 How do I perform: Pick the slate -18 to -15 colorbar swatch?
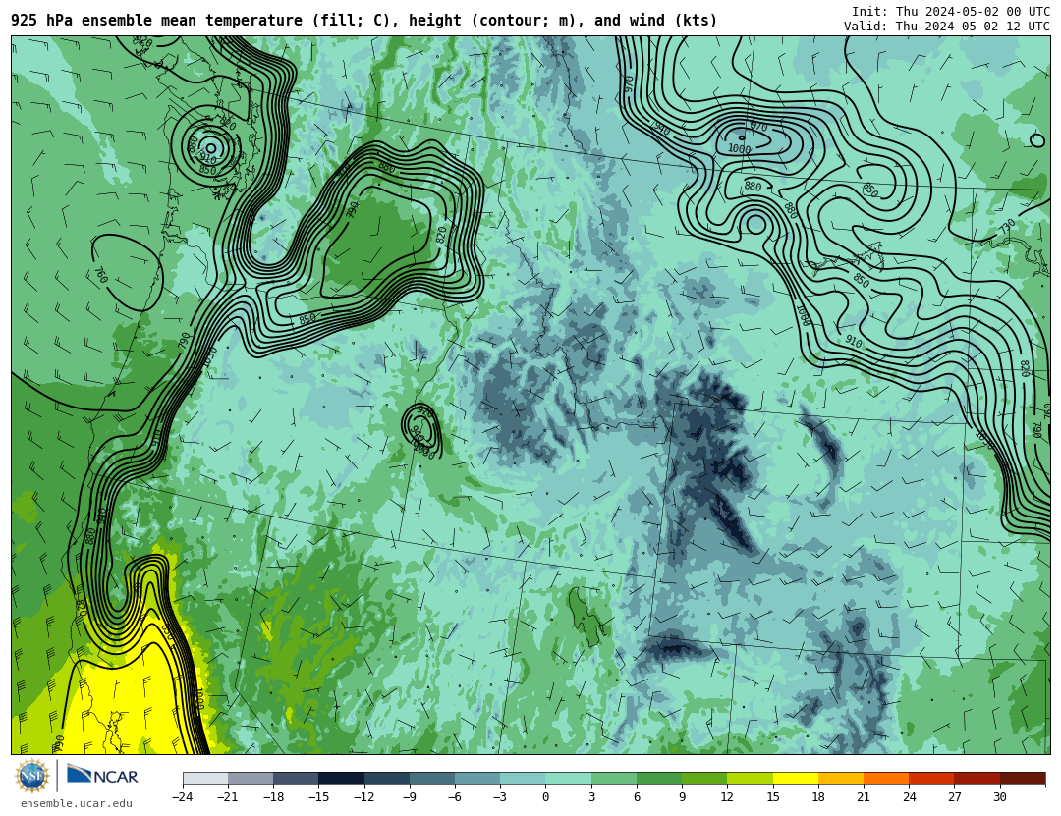[x=297, y=779]
